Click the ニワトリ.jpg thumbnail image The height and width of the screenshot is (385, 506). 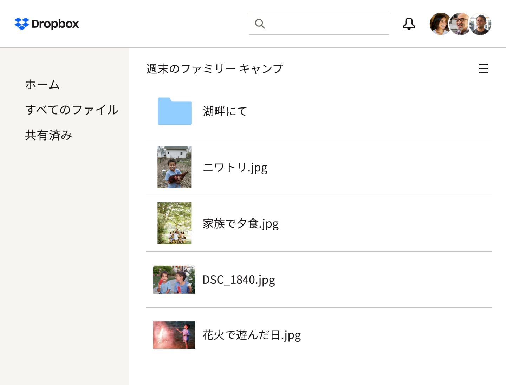[x=174, y=167]
